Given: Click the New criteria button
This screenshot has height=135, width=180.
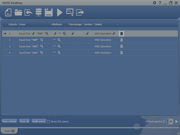Looking at the screenshot, I should tap(9, 121).
